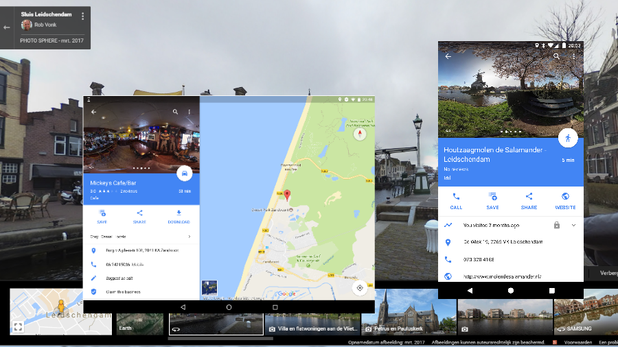618x347 pixels.
Task: Click the car directions button for Mickeys Cafe/Bar
Action: click(184, 173)
